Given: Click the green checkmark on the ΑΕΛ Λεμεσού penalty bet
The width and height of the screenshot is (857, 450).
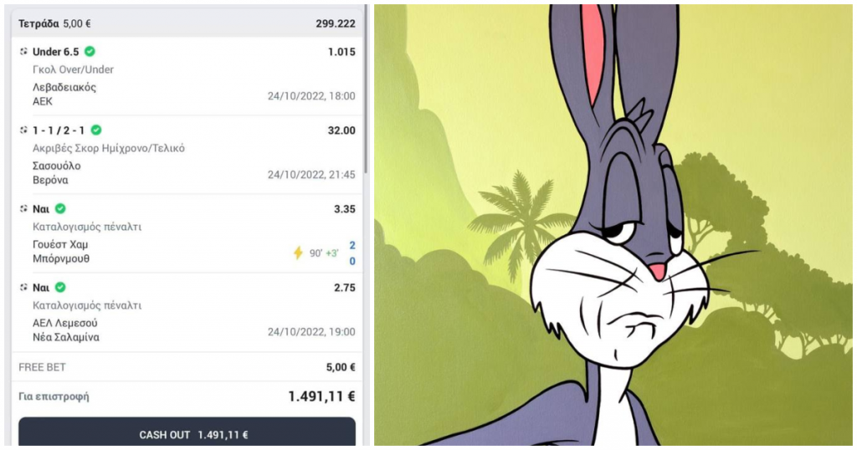Looking at the screenshot, I should coord(60,287).
